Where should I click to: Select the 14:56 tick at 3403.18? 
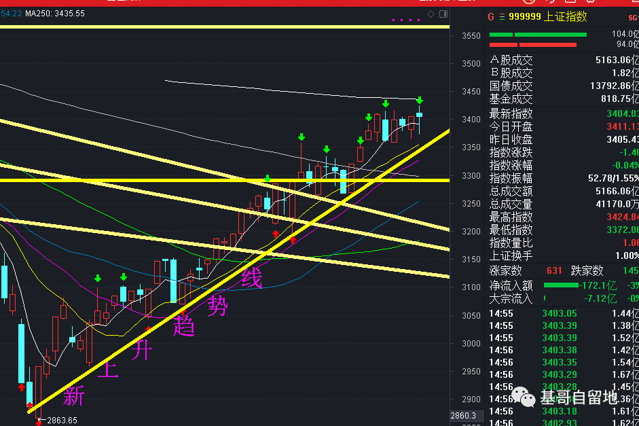pyautogui.click(x=564, y=411)
